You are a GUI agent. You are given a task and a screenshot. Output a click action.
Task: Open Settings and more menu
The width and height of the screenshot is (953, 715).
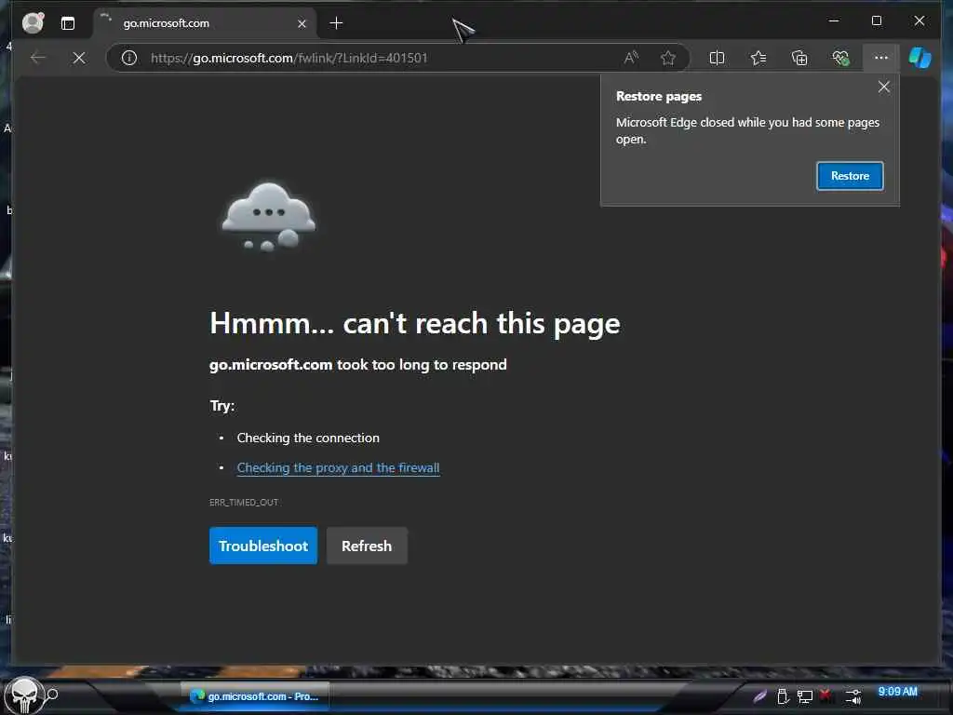tap(880, 58)
